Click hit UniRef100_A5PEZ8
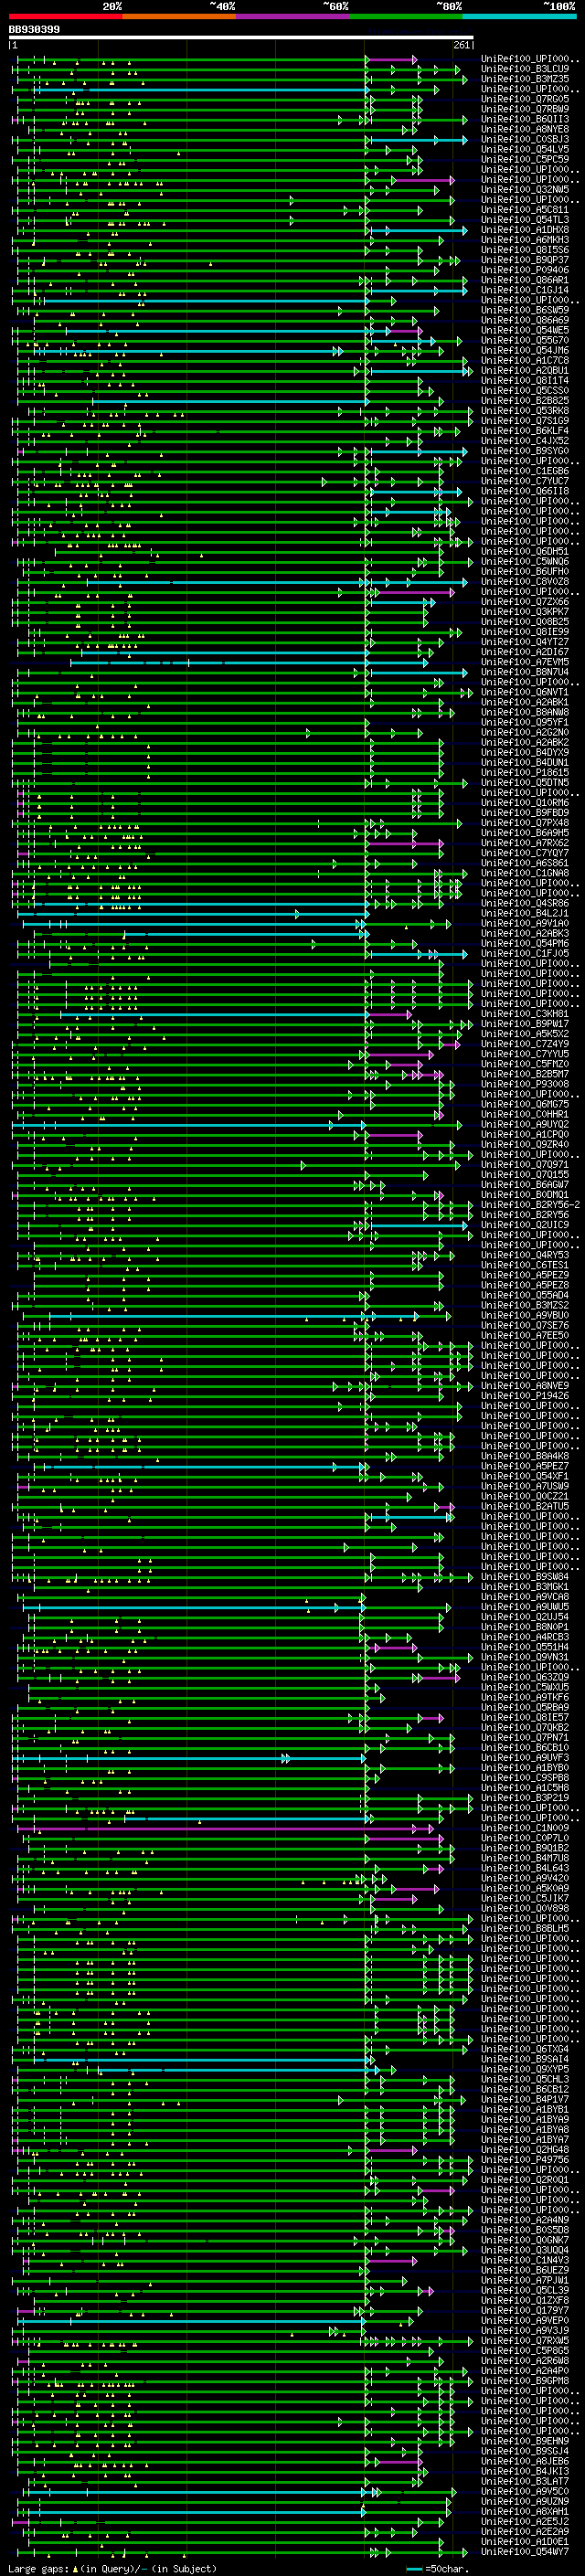Viewport: 585px width, 2576px height. click(524, 1284)
